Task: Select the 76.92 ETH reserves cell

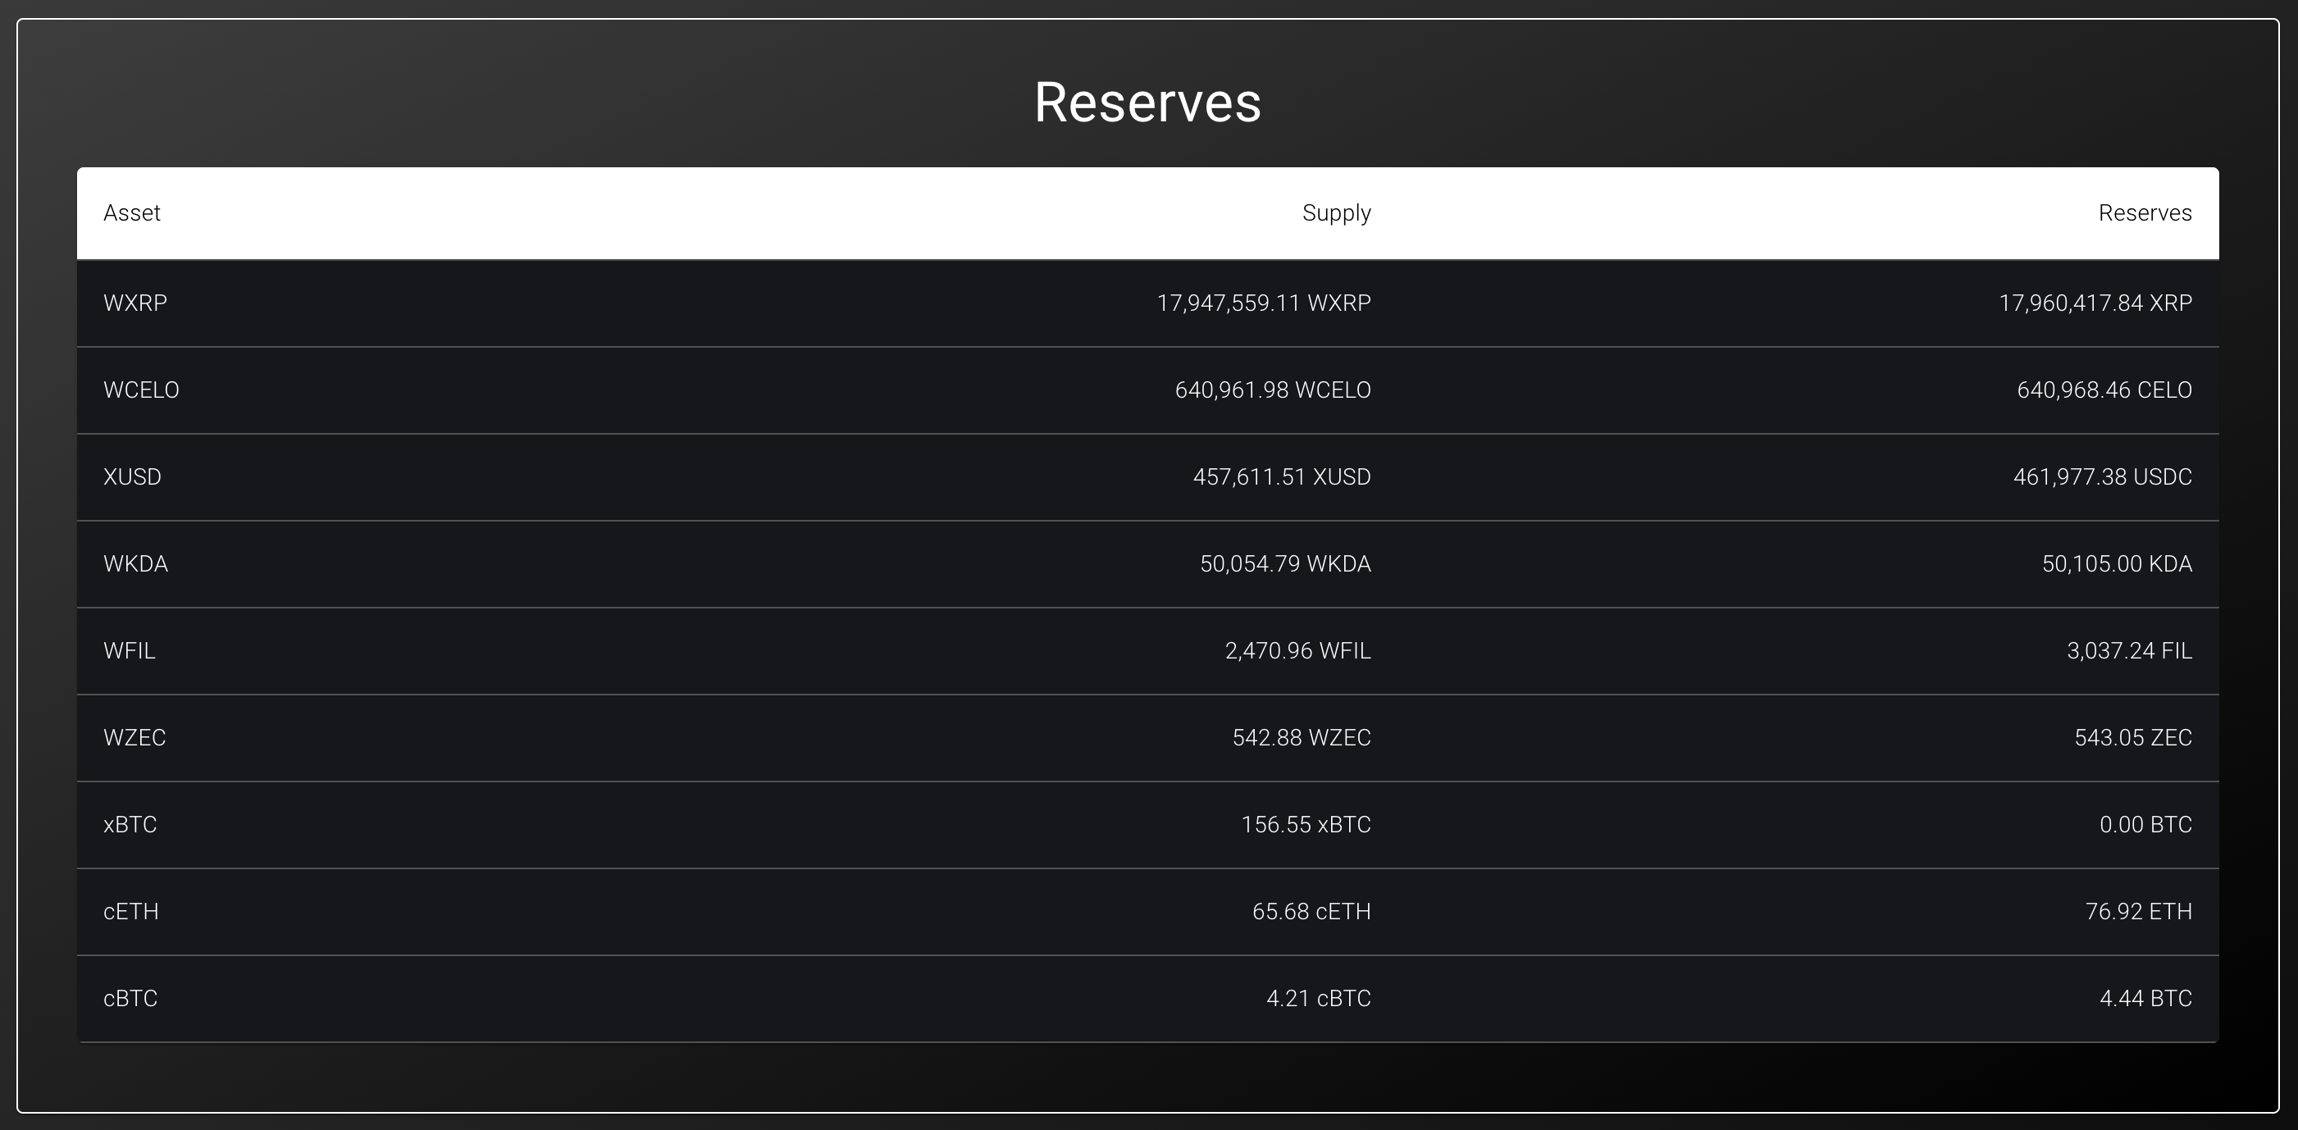Action: (x=2137, y=912)
